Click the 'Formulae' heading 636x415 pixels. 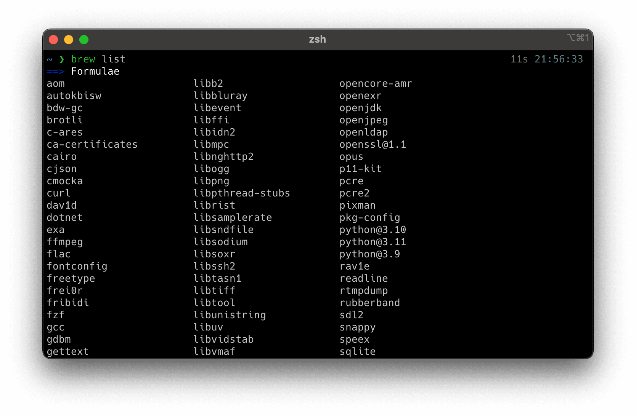[x=95, y=72]
